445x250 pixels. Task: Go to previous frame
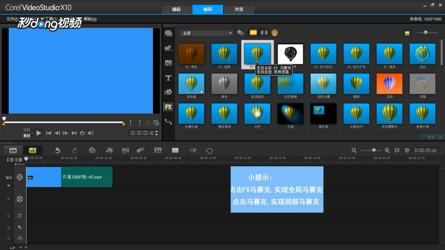click(57, 133)
